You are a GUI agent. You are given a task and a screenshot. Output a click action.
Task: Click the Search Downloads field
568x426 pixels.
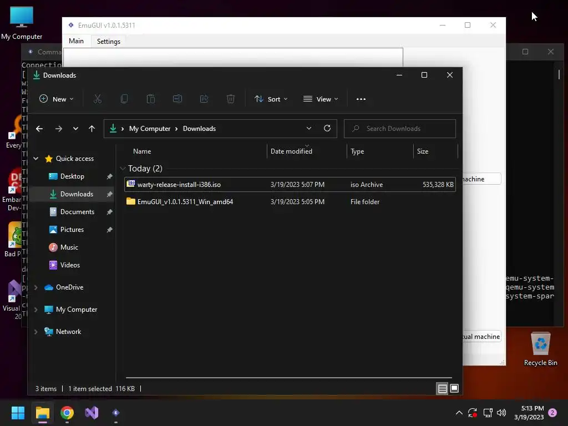point(399,129)
